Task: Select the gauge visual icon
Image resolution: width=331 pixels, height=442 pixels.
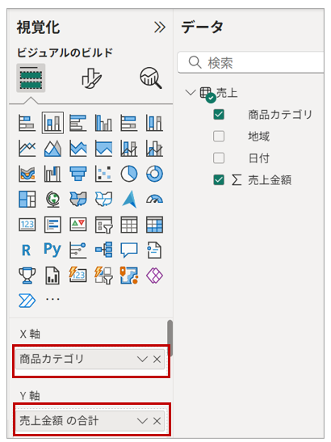Action: 154,199
